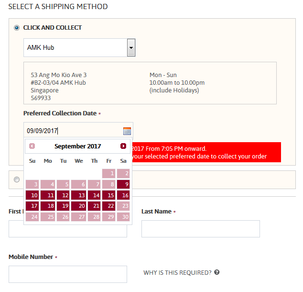Click the help icon beside Why Is This Required
This screenshot has width=303, height=292.
coord(217,272)
